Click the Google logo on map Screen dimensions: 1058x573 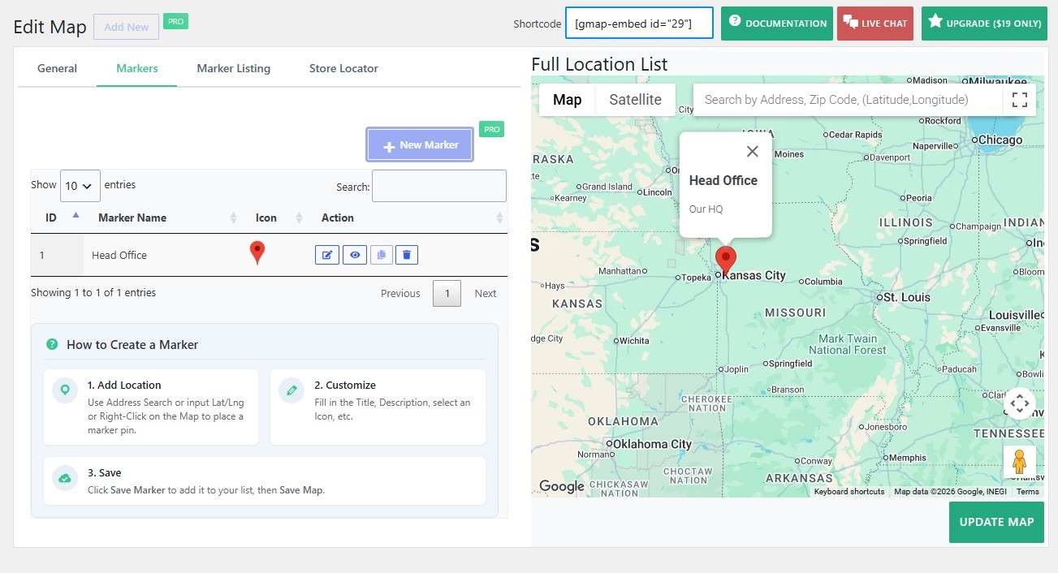pos(562,486)
